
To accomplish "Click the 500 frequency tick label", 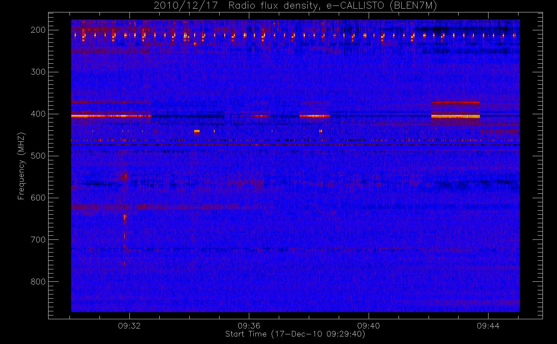I will (x=38, y=156).
